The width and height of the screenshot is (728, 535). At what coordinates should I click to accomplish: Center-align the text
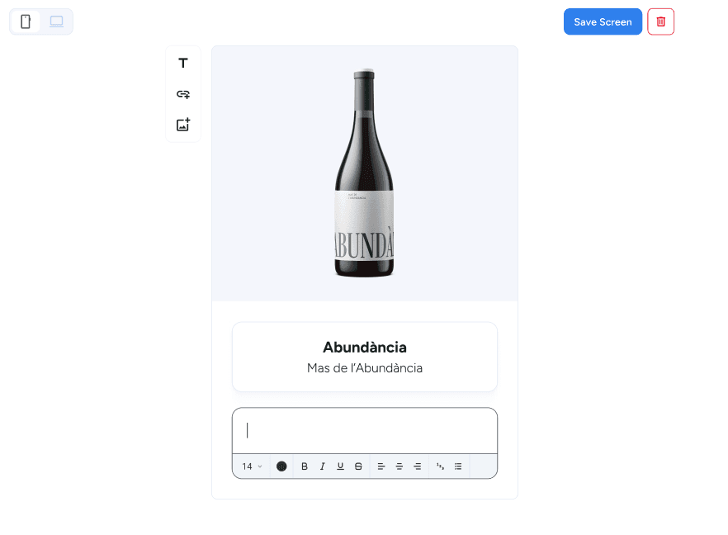pos(399,466)
